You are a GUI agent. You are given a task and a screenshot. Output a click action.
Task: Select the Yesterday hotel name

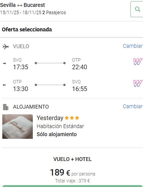tap(50, 118)
